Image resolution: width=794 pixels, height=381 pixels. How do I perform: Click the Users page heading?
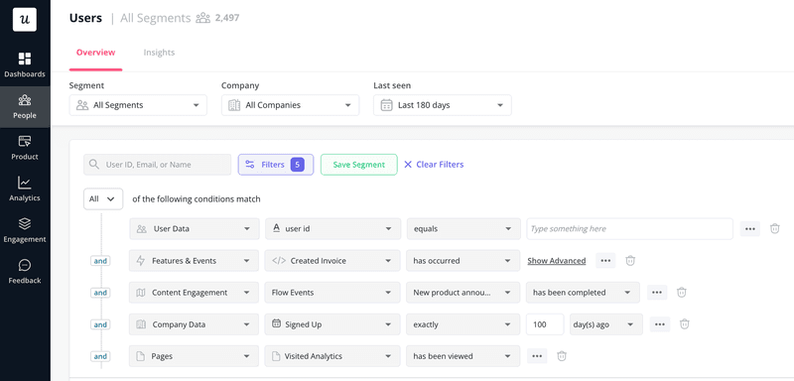click(85, 18)
